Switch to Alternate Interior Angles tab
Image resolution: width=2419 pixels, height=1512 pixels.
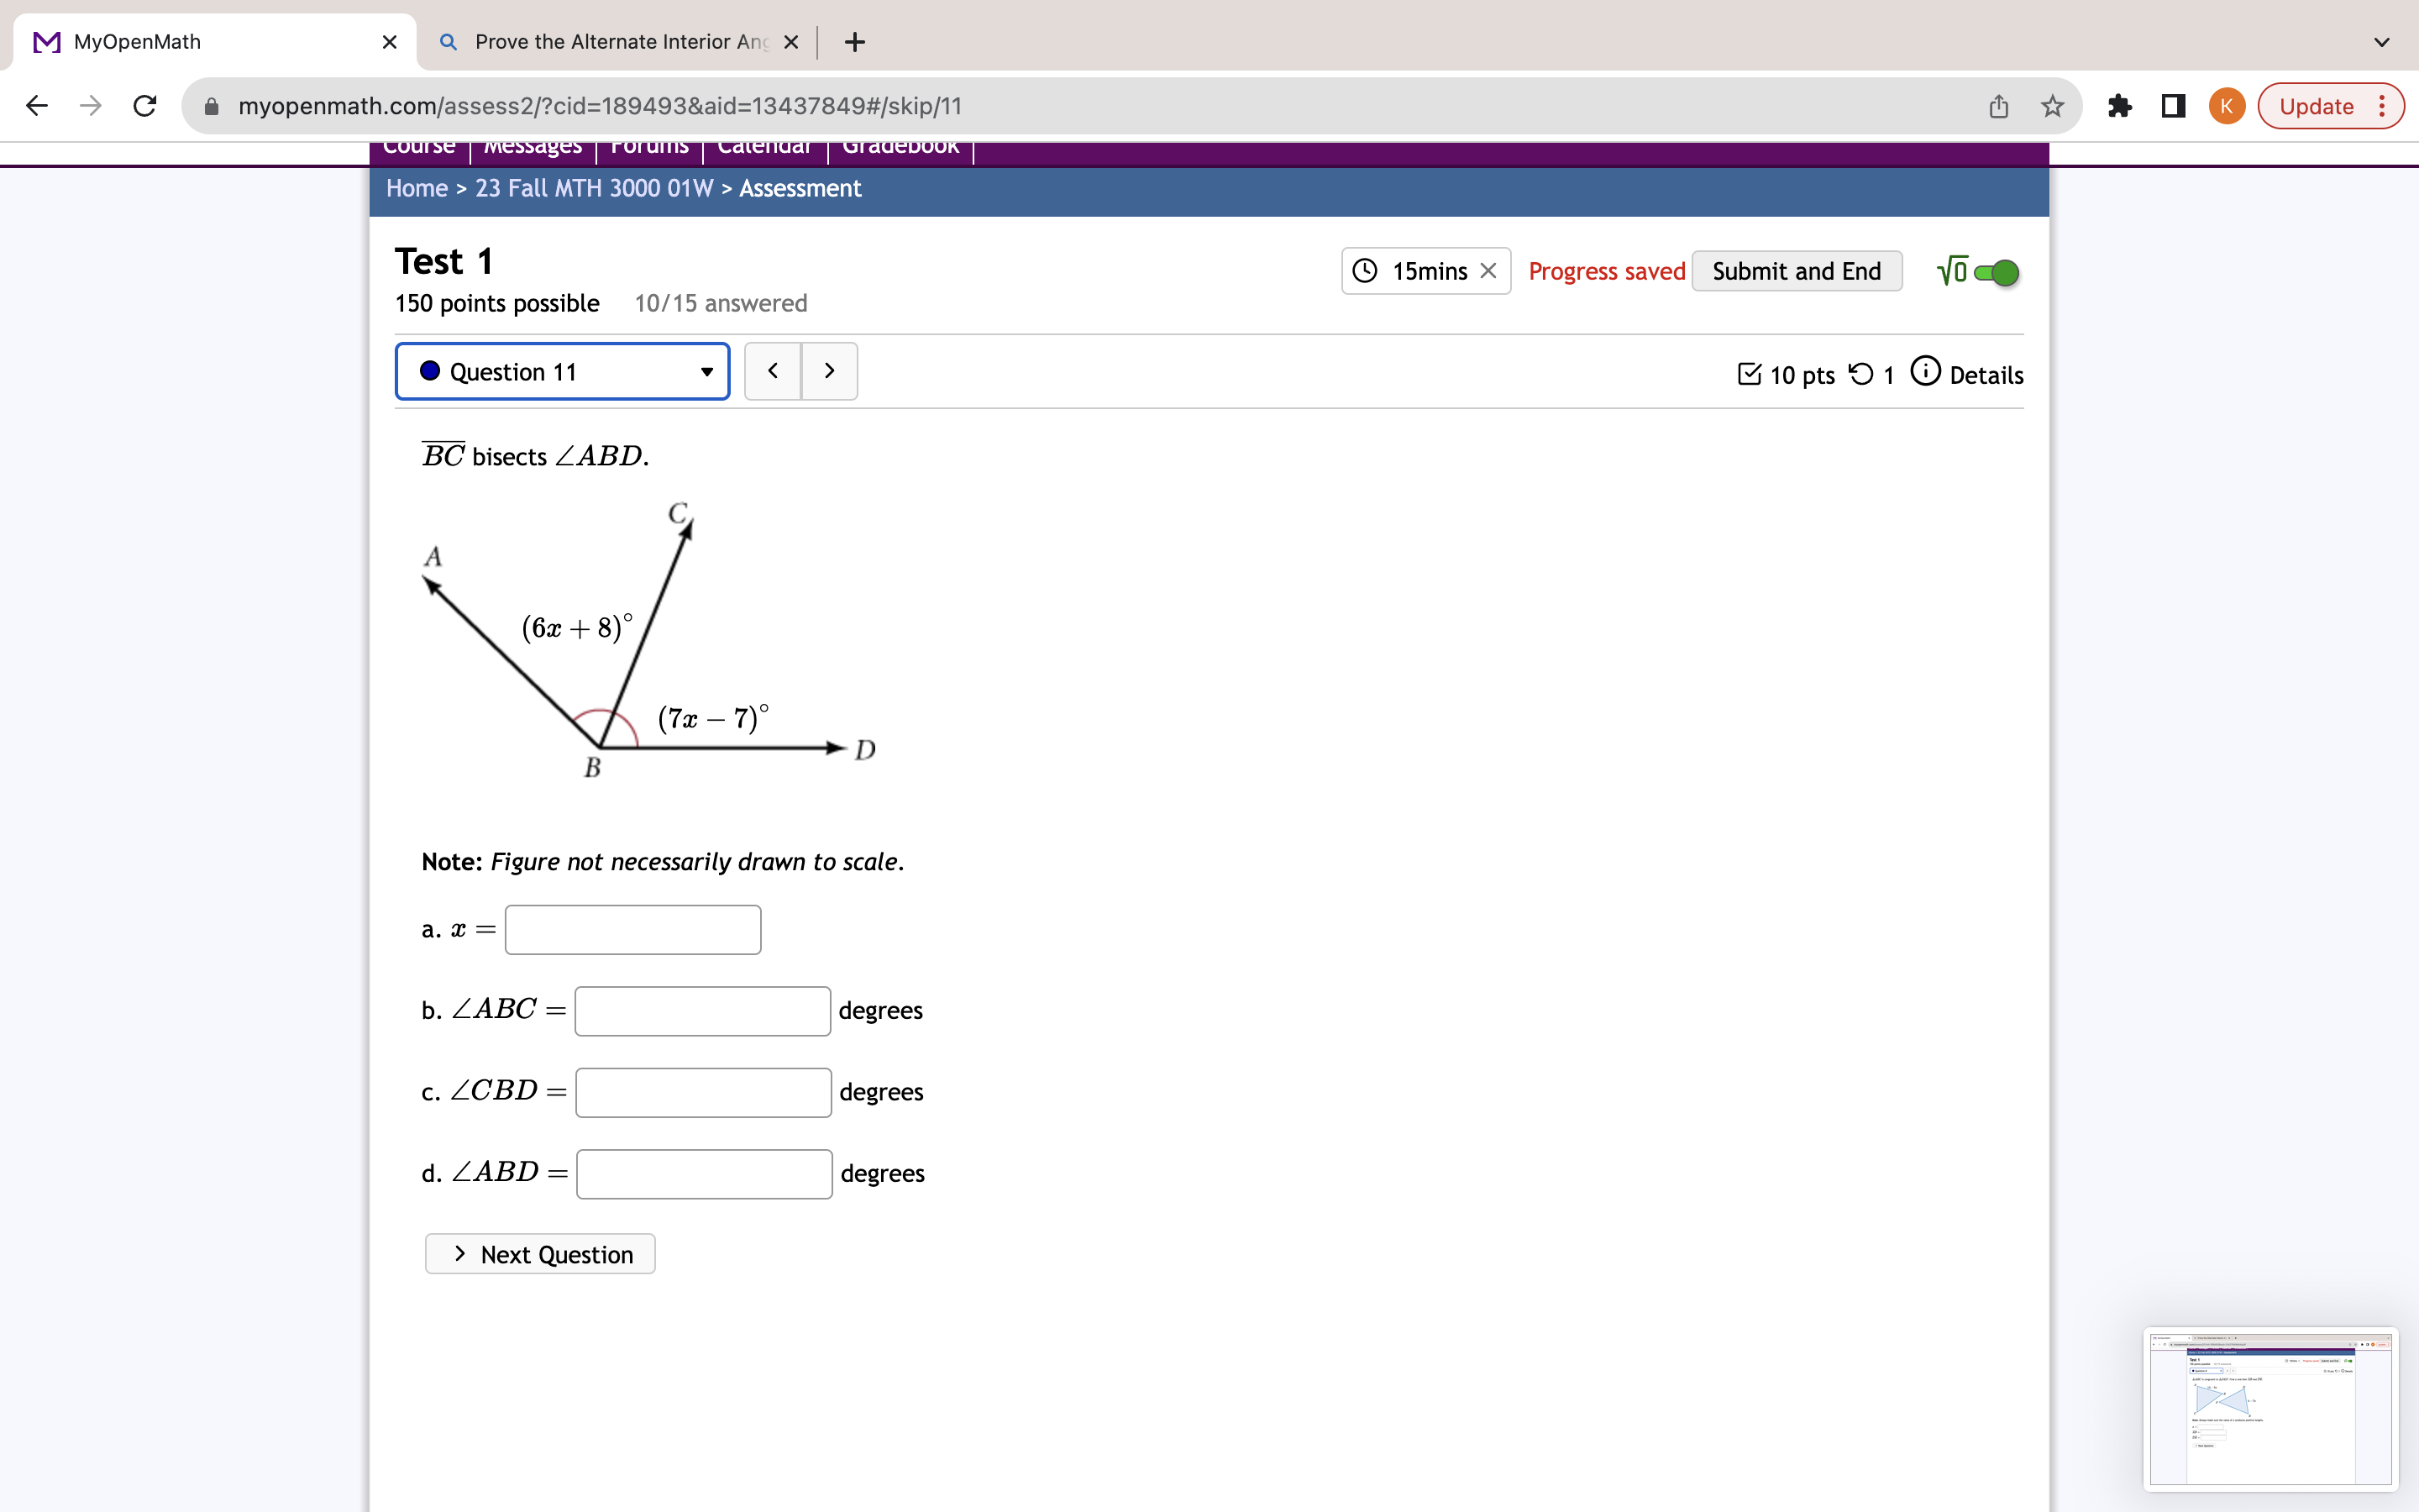tap(620, 42)
